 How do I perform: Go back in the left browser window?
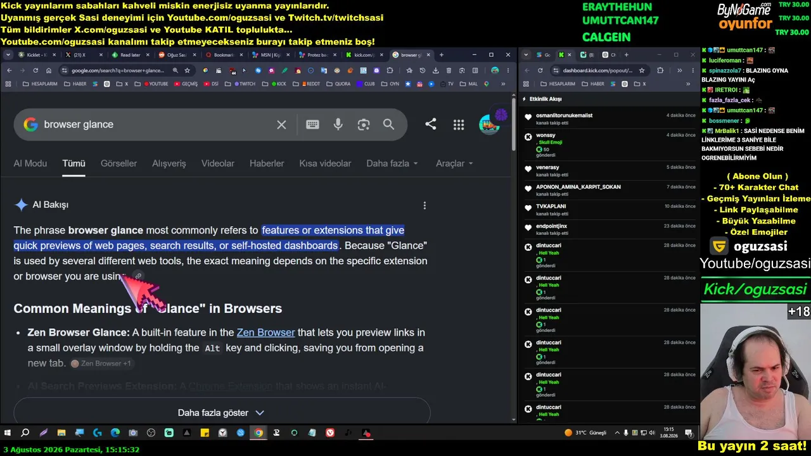point(9,70)
